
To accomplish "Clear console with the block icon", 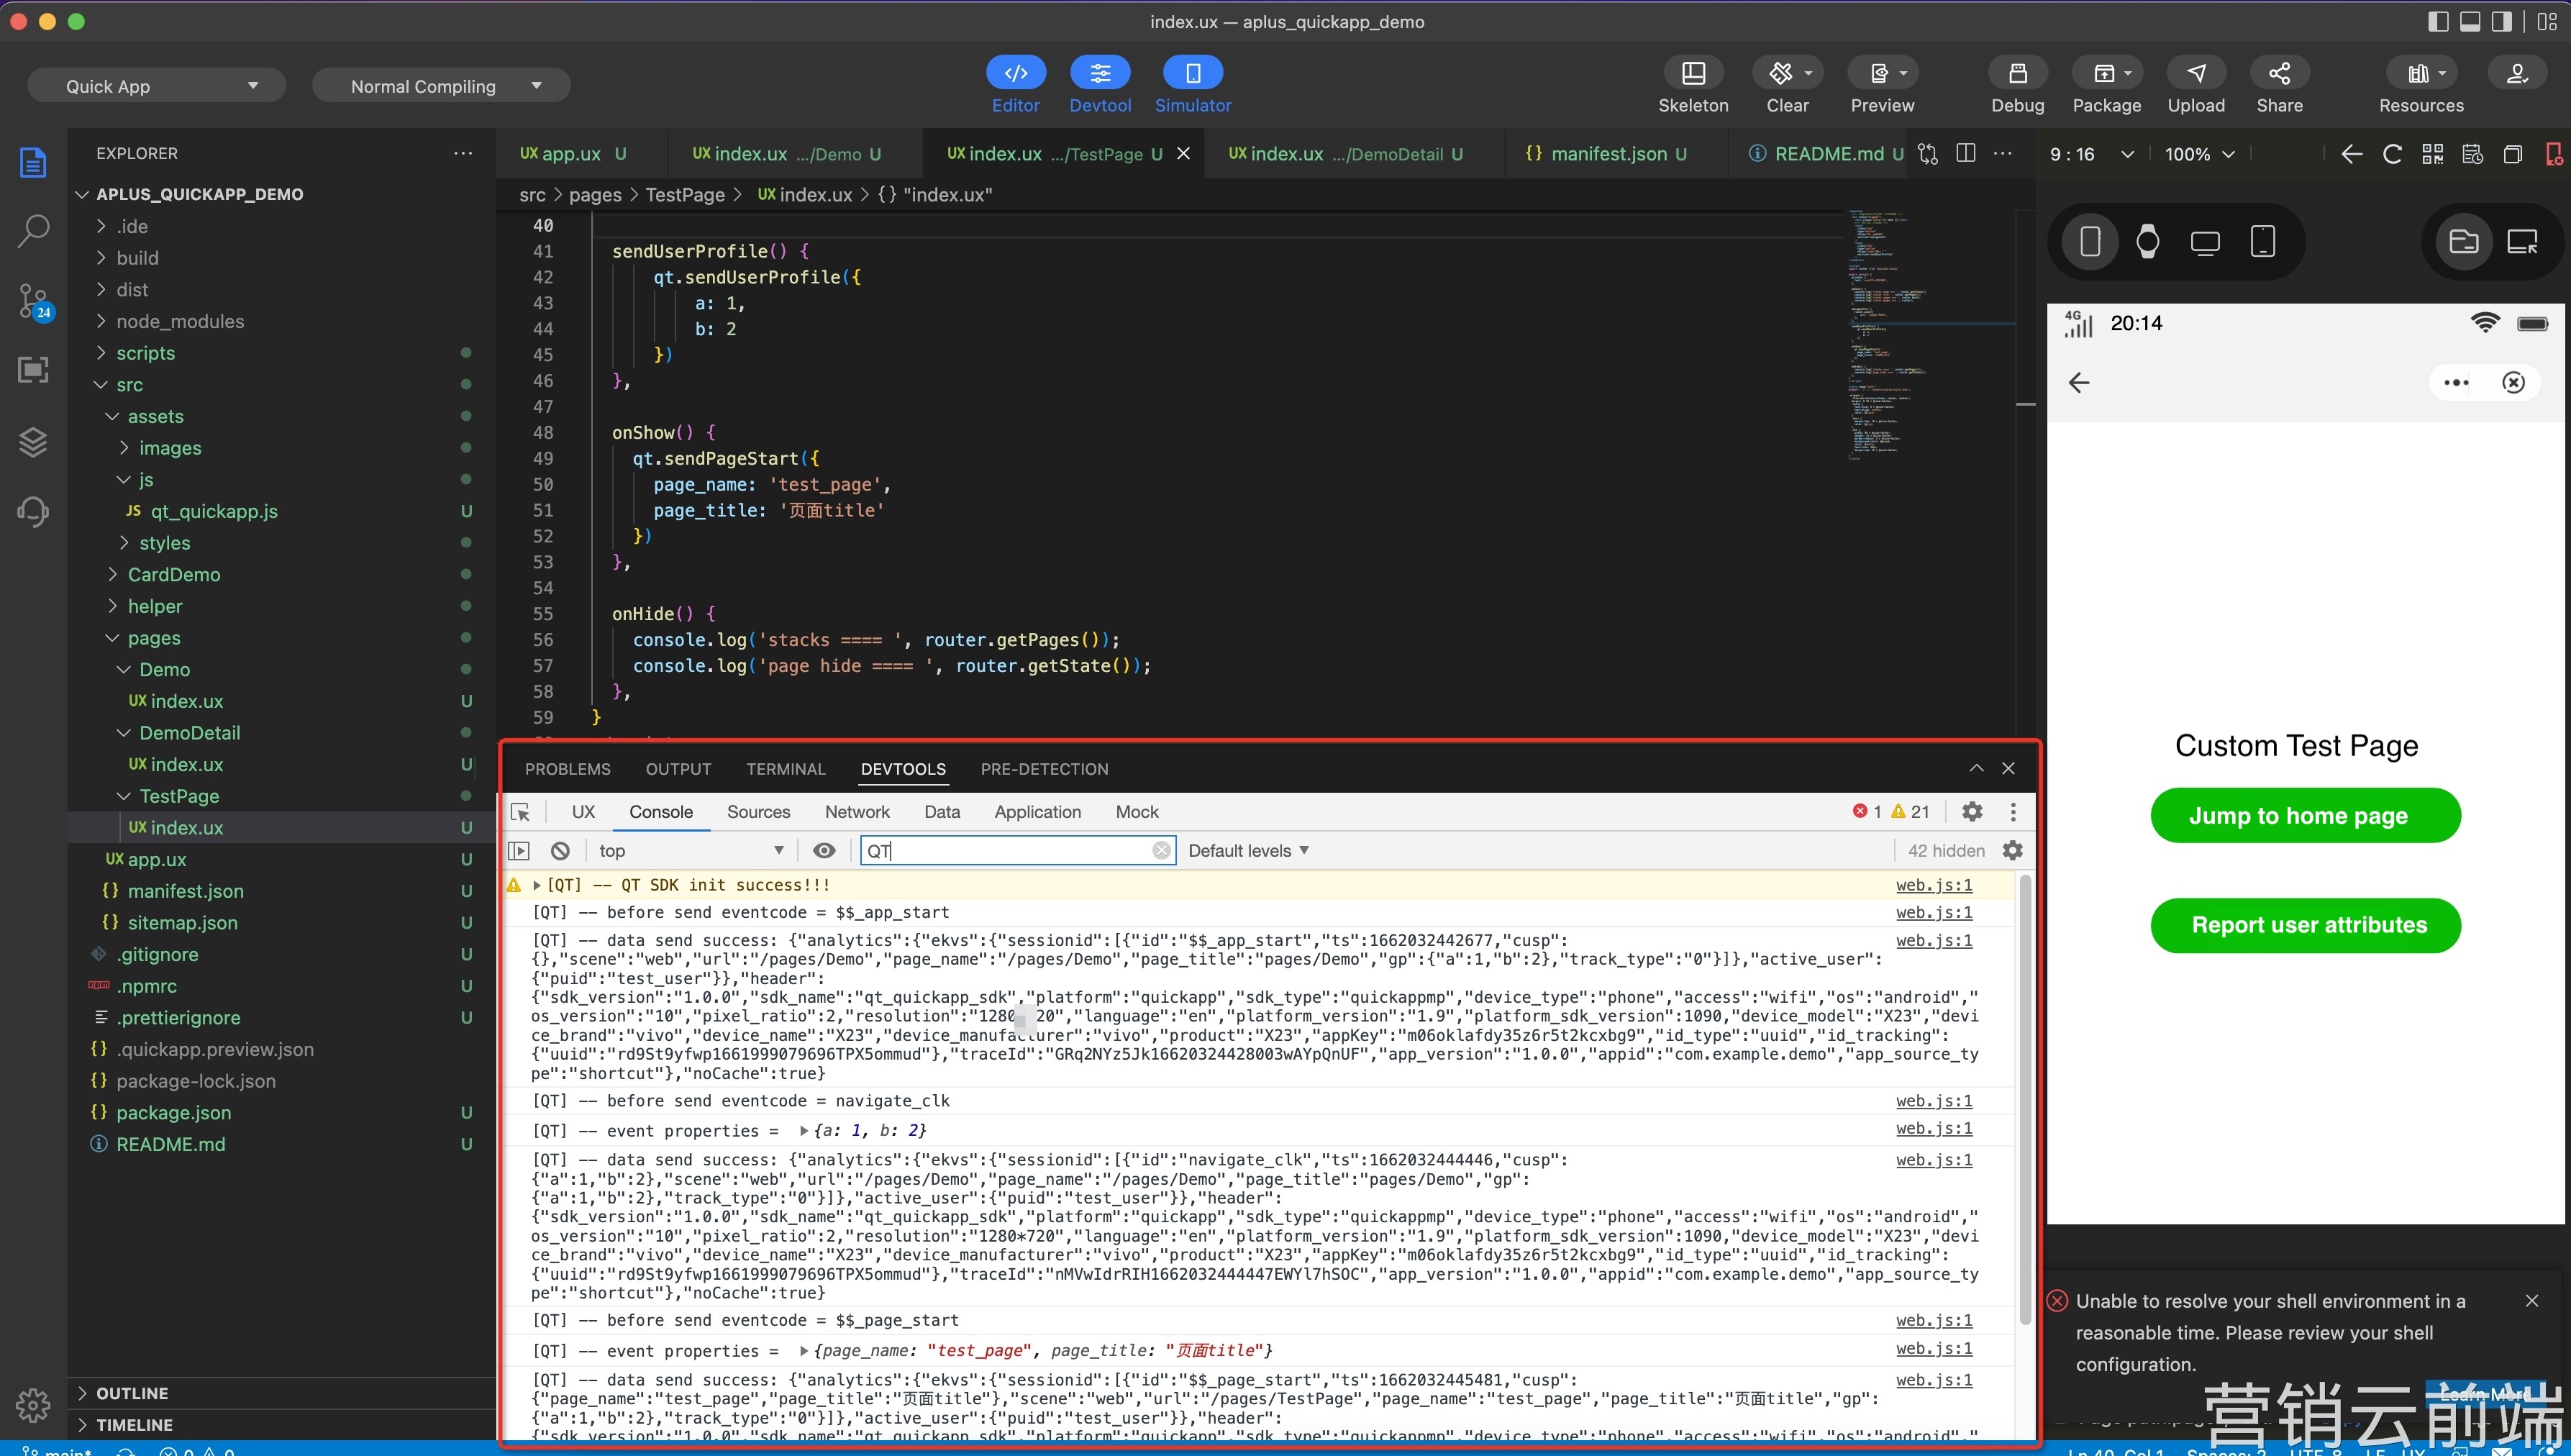I will click(x=560, y=851).
